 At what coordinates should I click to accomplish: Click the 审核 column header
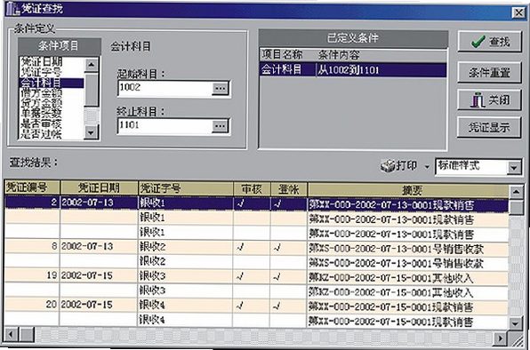pyautogui.click(x=252, y=188)
